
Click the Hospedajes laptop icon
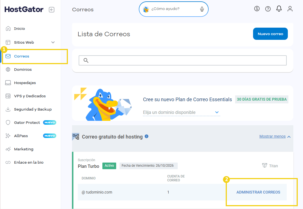pyautogui.click(x=8, y=83)
